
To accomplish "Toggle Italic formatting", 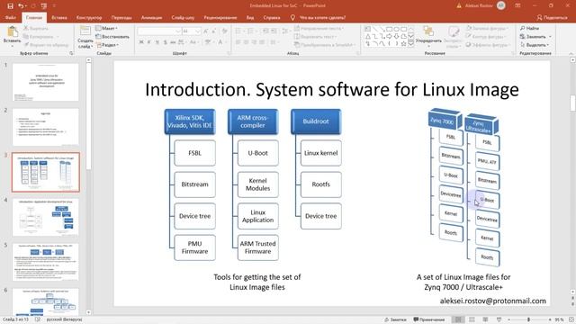I will click(149, 42).
